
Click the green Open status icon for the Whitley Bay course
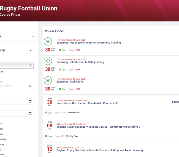pos(46,136)
